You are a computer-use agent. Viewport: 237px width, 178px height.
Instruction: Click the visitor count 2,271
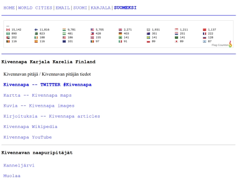click(x=128, y=30)
